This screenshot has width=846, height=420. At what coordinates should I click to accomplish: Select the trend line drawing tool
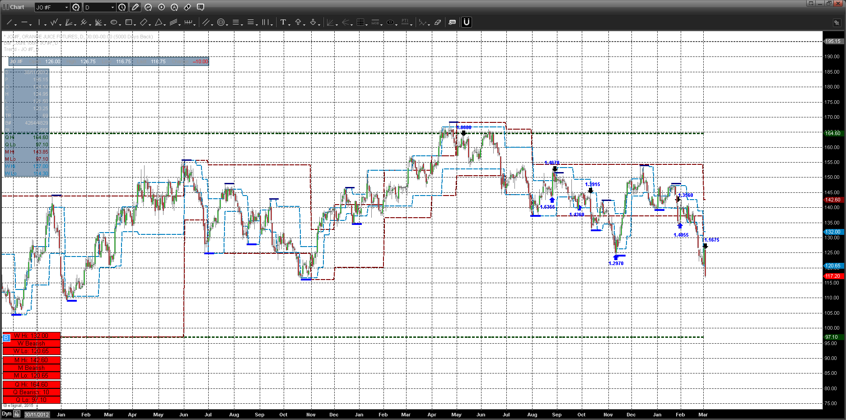(x=9, y=22)
